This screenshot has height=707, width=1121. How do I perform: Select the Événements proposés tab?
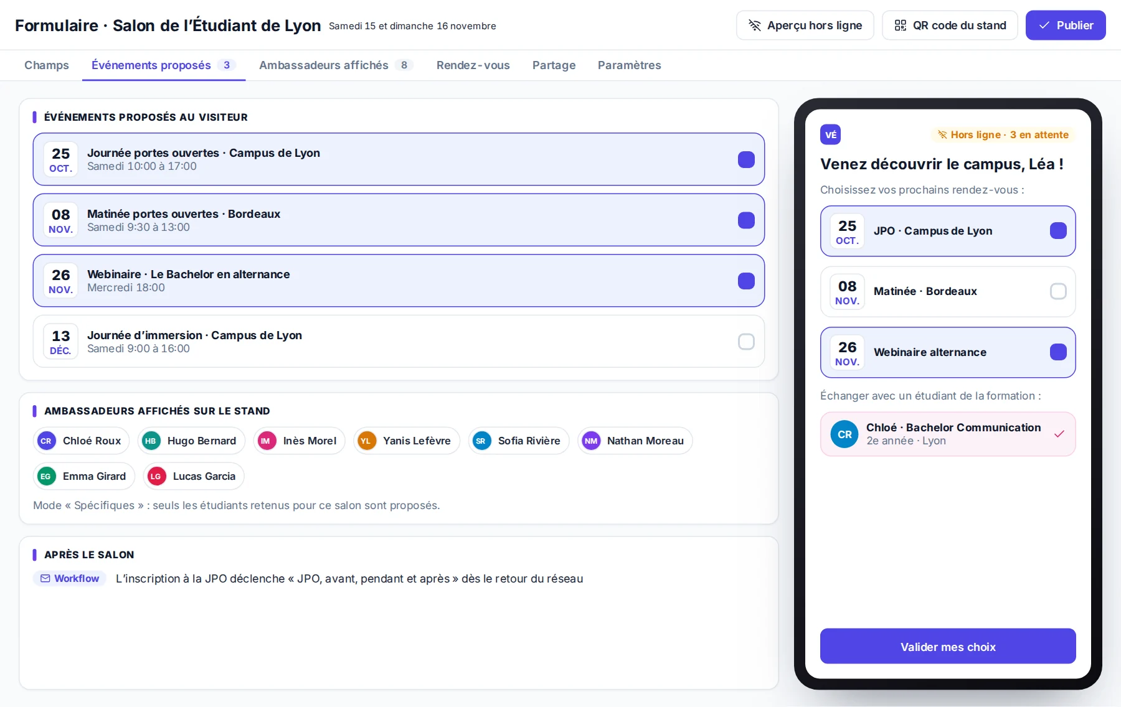pyautogui.click(x=164, y=65)
